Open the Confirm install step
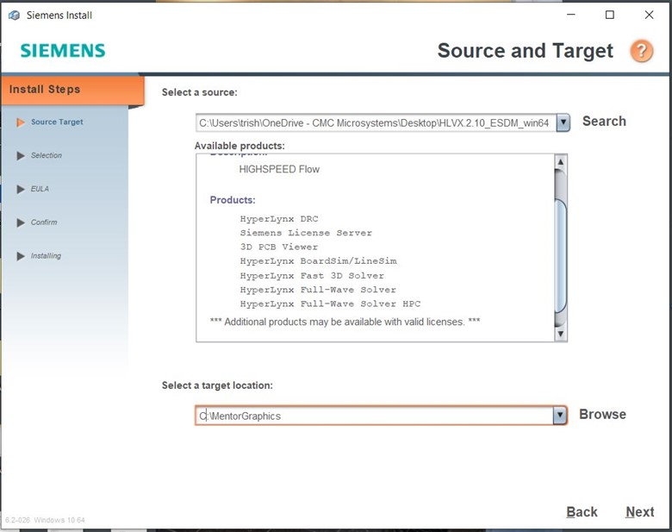The image size is (672, 532). (44, 222)
